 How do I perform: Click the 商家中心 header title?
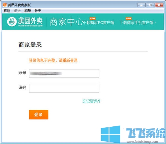point(66,22)
